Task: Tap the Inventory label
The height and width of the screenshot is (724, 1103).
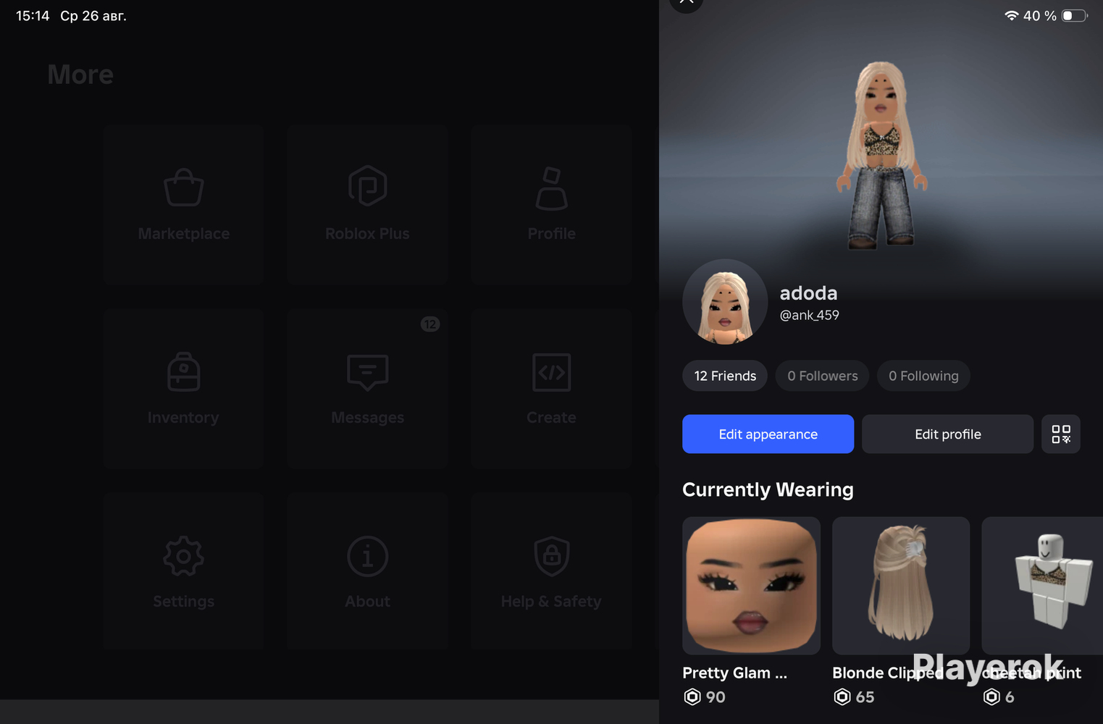Action: (183, 418)
